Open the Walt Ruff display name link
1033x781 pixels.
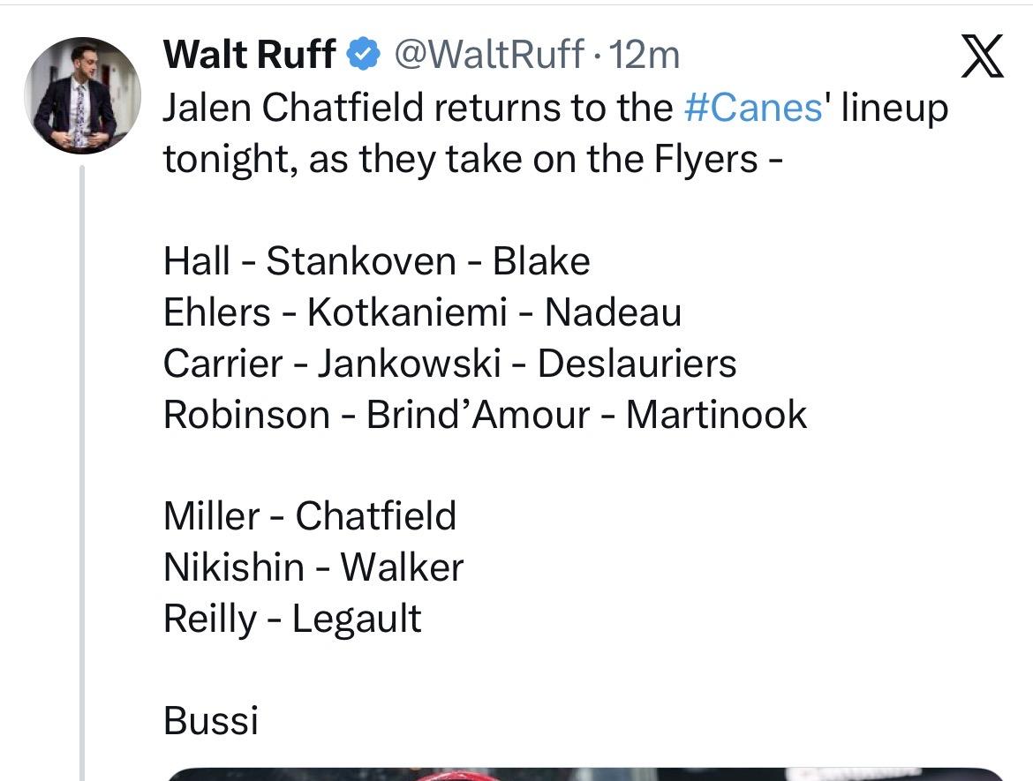[250, 56]
